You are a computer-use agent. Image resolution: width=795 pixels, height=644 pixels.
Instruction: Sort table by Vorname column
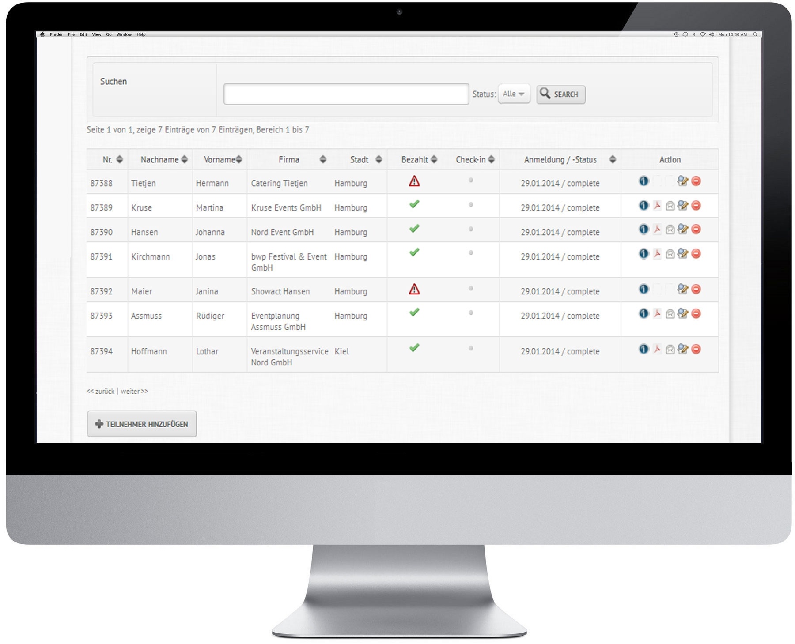pyautogui.click(x=238, y=159)
